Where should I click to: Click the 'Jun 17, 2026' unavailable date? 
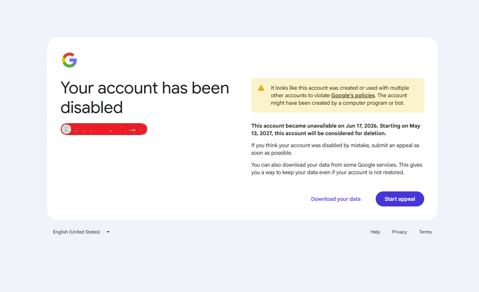362,126
